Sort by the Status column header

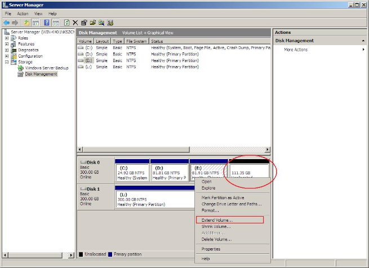tap(210, 41)
